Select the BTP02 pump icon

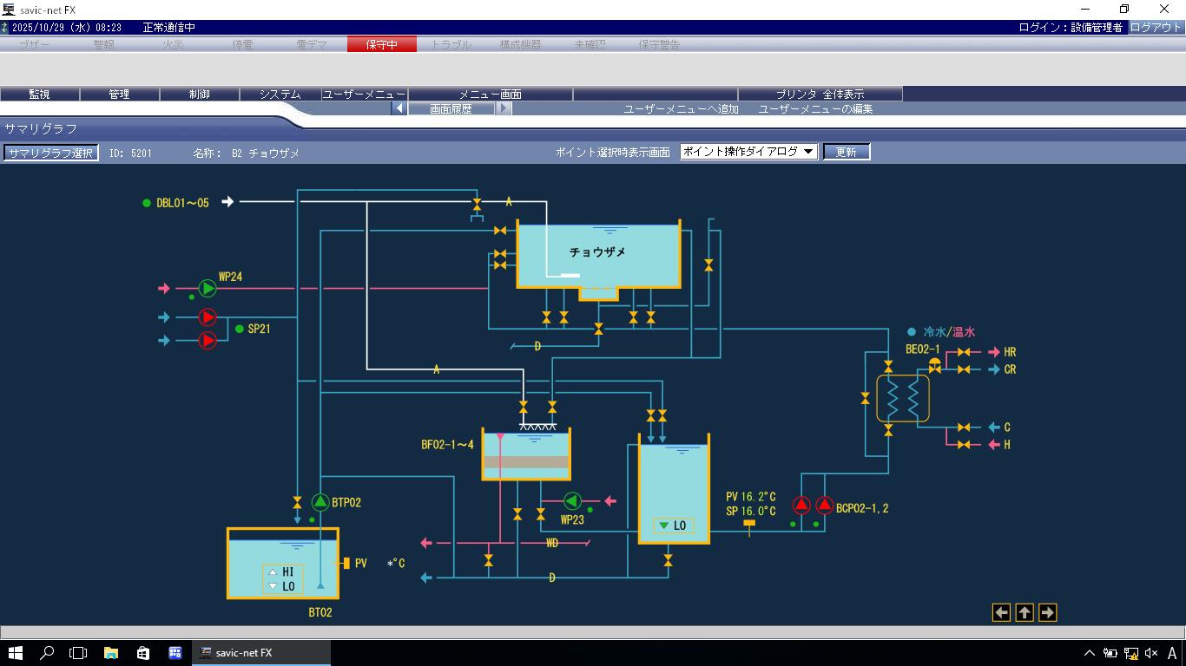[320, 502]
